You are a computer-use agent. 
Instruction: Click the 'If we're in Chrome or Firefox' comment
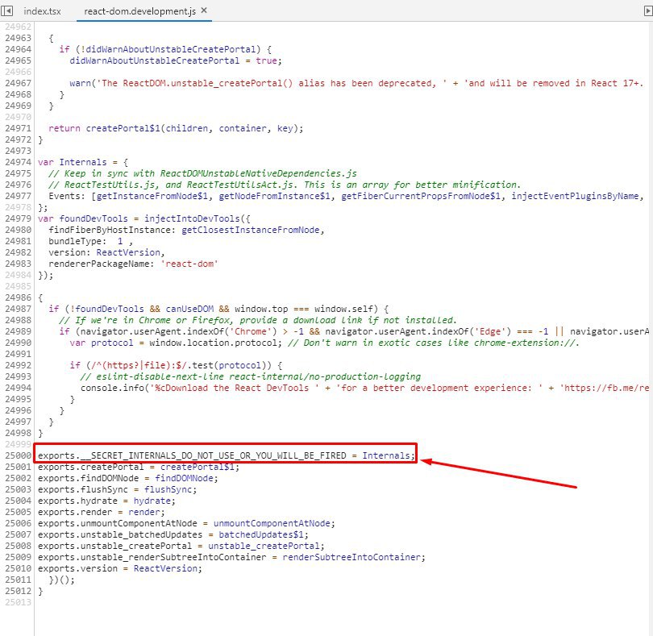pos(258,320)
